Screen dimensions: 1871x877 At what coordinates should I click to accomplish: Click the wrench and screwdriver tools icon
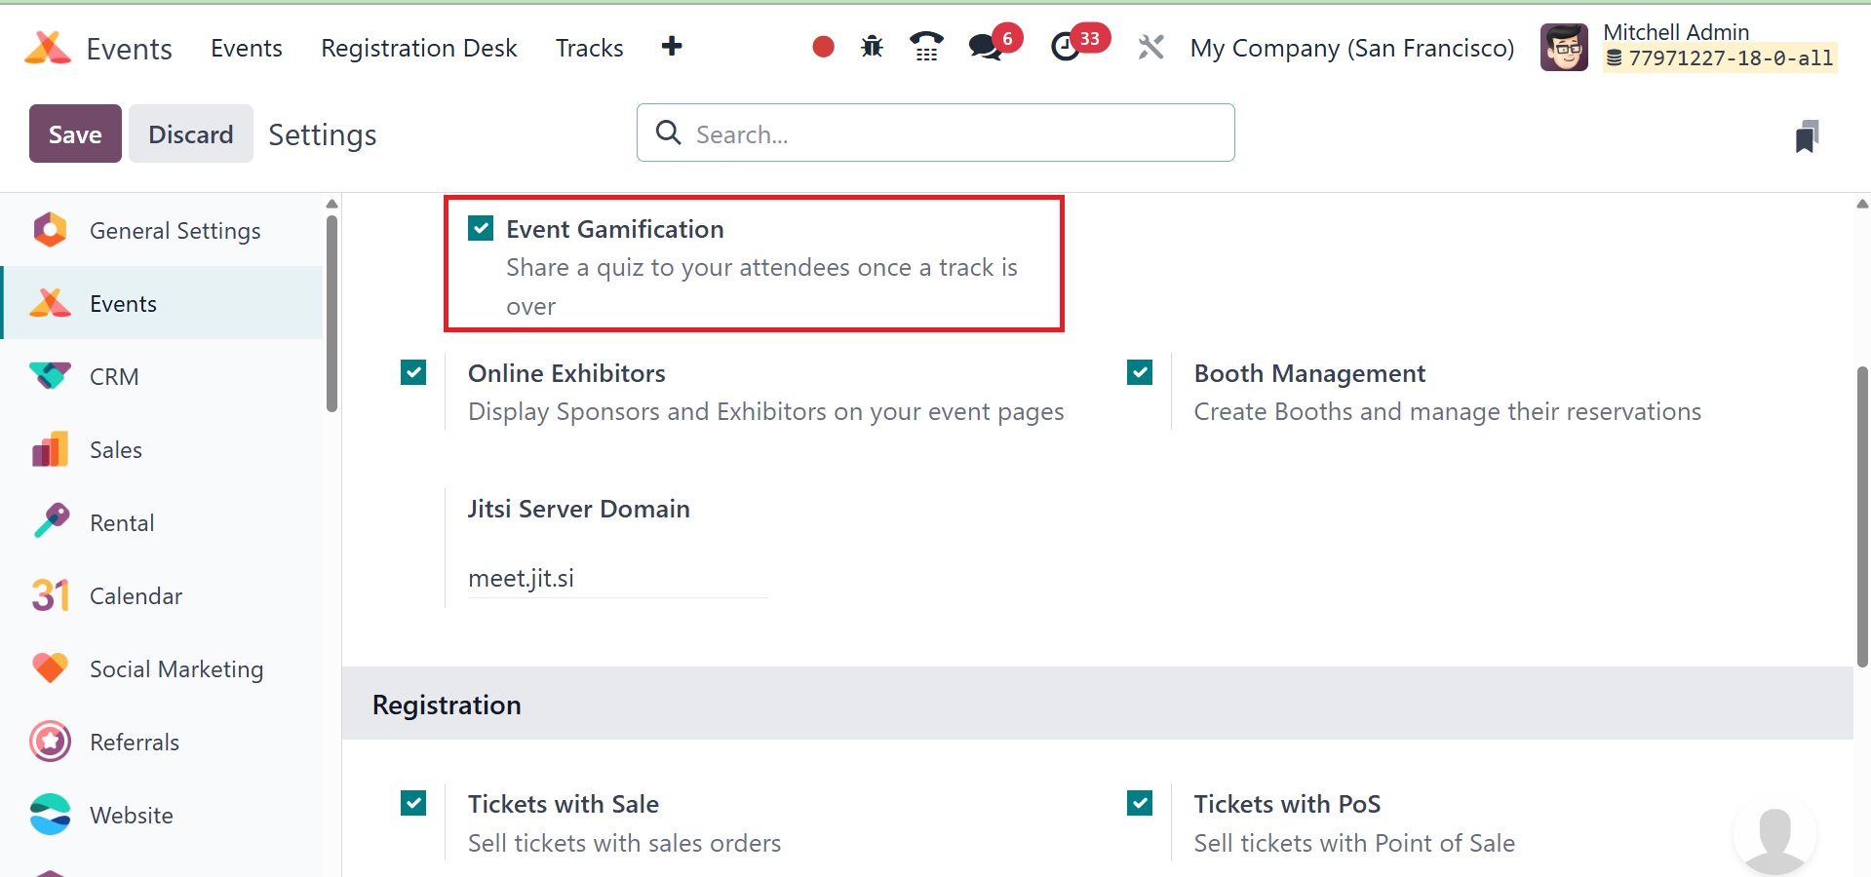pos(1150,47)
